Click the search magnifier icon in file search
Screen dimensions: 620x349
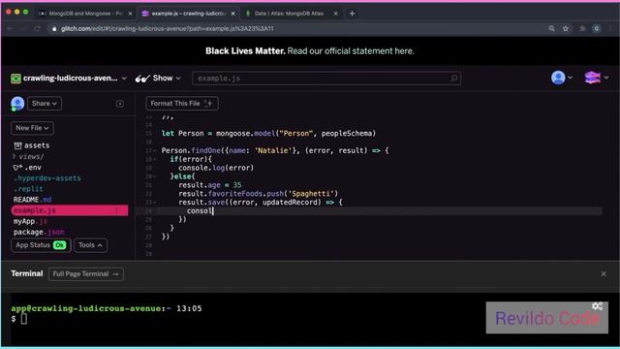(x=454, y=79)
